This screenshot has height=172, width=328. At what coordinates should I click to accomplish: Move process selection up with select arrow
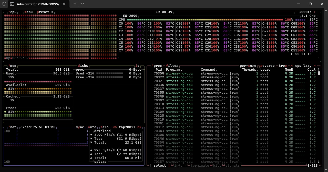point(151,166)
